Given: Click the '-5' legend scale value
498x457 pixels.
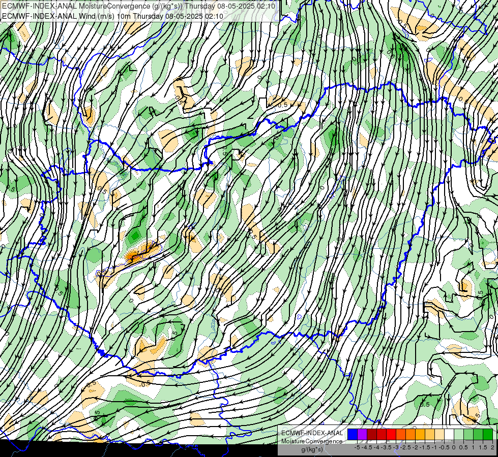Looking at the screenshot, I should tap(357, 447).
